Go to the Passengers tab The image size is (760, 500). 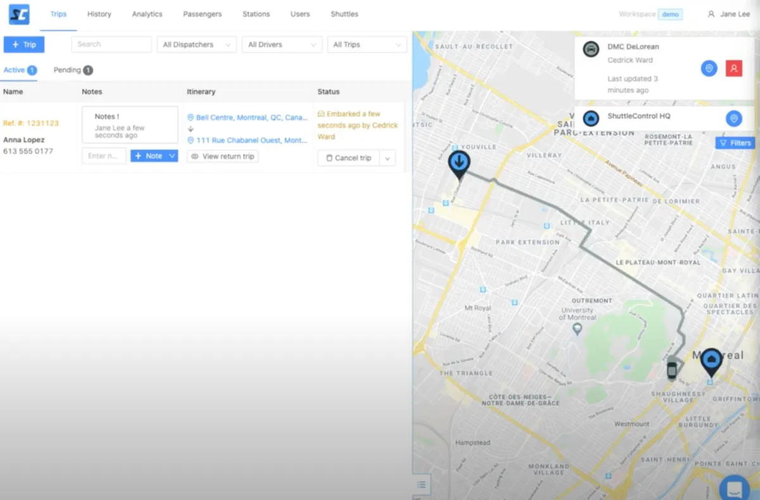point(202,14)
